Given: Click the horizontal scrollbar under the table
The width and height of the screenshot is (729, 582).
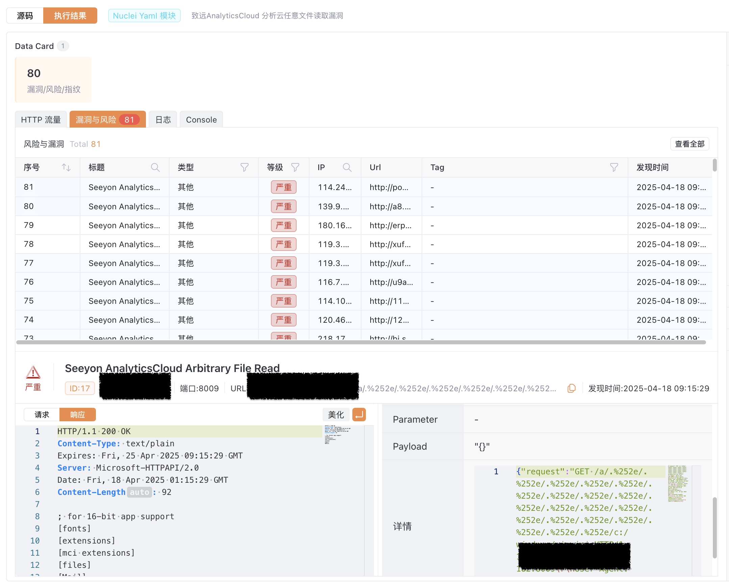Looking at the screenshot, I should point(360,342).
